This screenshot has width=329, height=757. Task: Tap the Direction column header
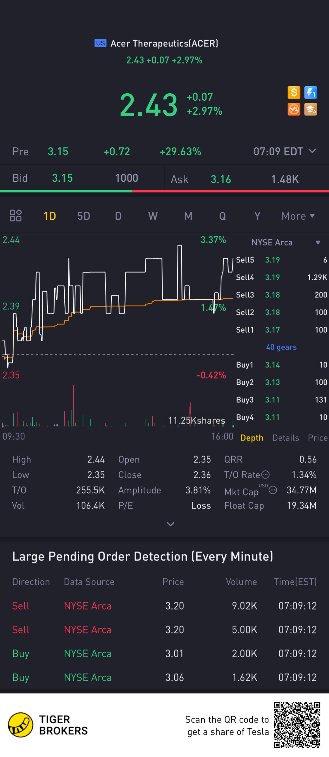pos(31,581)
